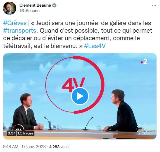Click the man seated on the left in the video
This screenshot has width=160, height=152.
[27, 112]
